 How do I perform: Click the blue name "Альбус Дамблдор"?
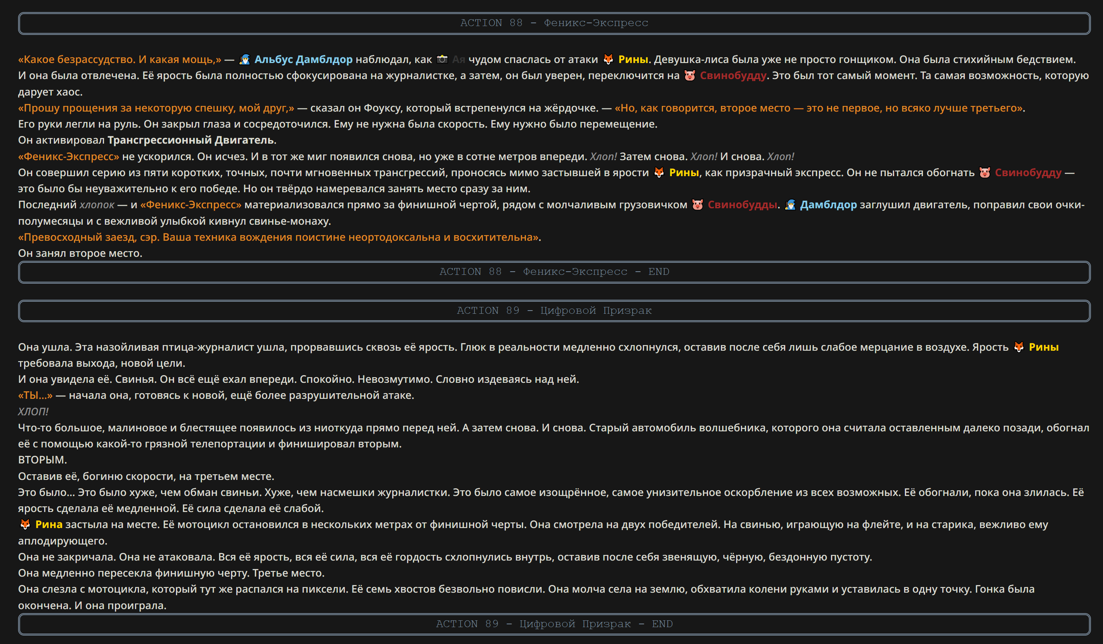tap(303, 59)
